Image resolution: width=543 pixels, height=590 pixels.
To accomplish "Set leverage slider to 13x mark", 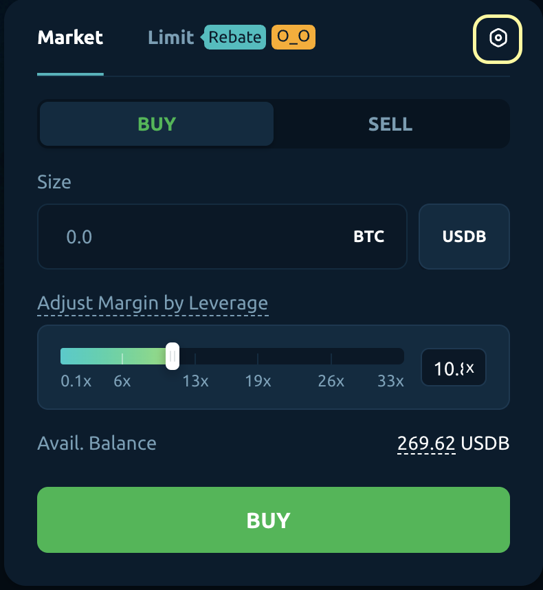I will (195, 357).
